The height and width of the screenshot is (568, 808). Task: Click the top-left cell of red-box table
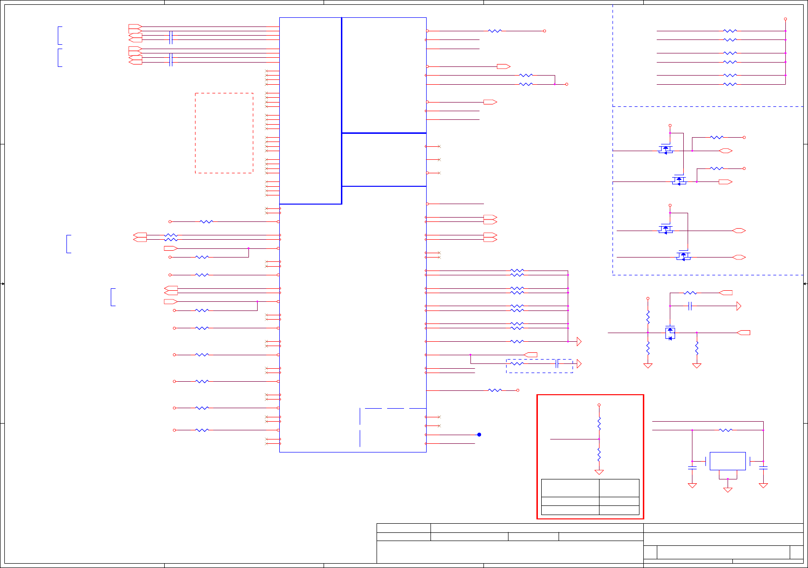pyautogui.click(x=570, y=488)
